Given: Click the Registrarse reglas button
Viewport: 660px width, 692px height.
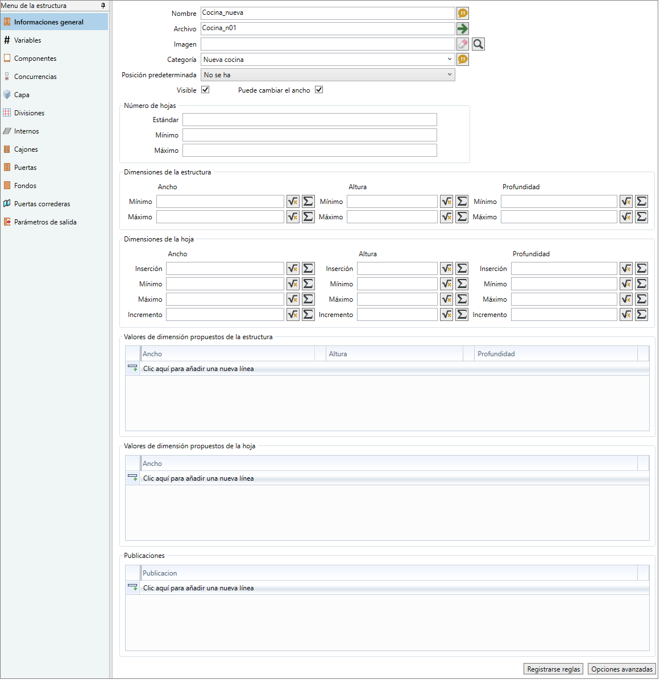Looking at the screenshot, I should coord(553,669).
